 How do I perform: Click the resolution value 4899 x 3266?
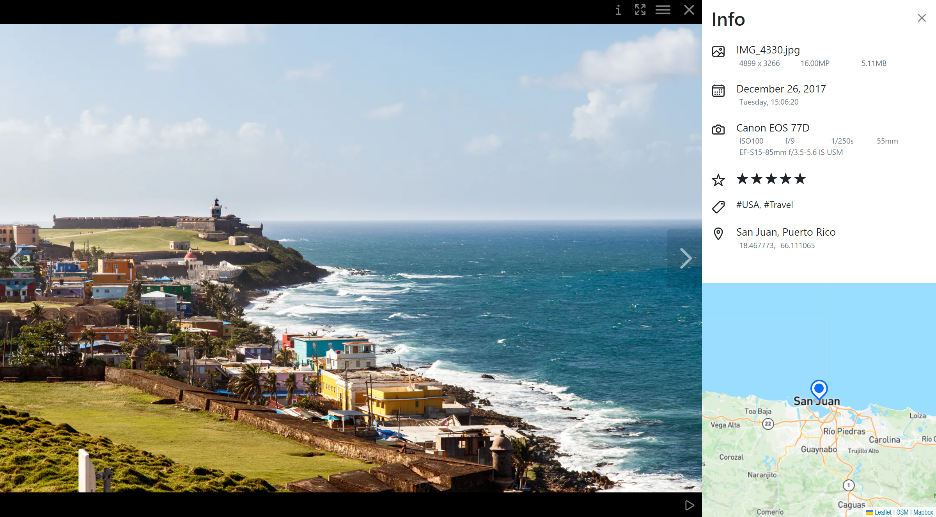759,63
